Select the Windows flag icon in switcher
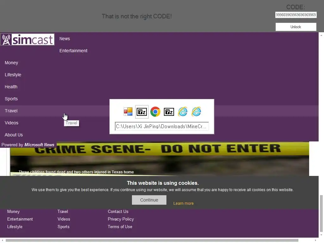Screen dimensions: 324x243 128,112
